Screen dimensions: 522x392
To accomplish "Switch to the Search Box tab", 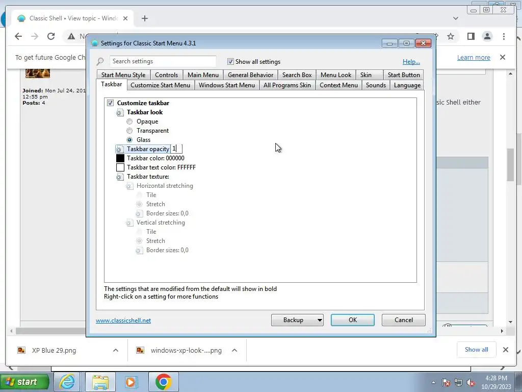I will tap(297, 75).
